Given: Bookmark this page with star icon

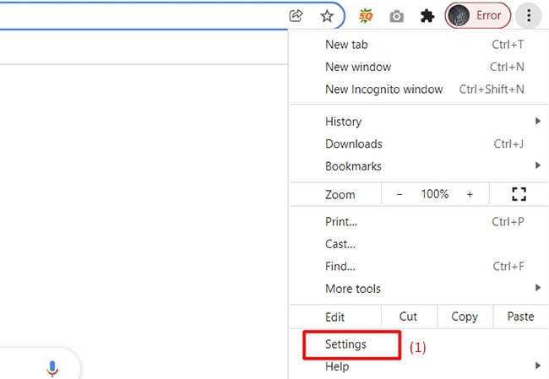Looking at the screenshot, I should point(327,15).
